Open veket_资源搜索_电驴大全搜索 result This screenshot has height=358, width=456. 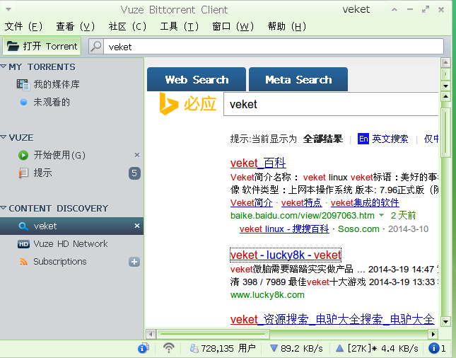[332, 319]
